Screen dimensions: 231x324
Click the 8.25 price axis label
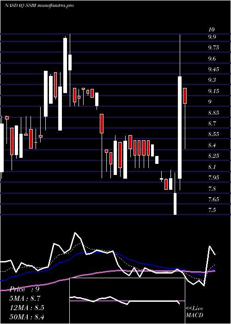pos(213,156)
